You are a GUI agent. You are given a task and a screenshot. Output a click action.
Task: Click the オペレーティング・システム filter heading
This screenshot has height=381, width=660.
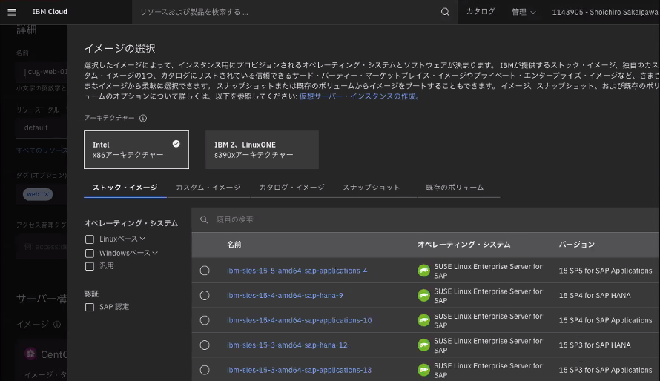pyautogui.click(x=131, y=223)
